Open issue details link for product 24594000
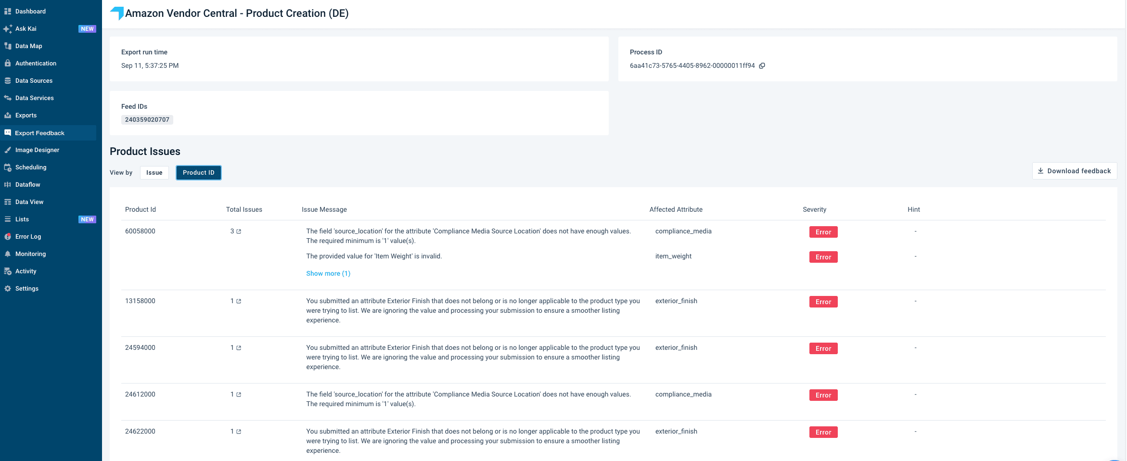This screenshot has width=1127, height=461. tap(239, 348)
